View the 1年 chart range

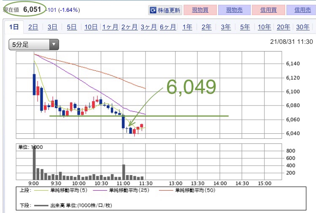(187, 27)
